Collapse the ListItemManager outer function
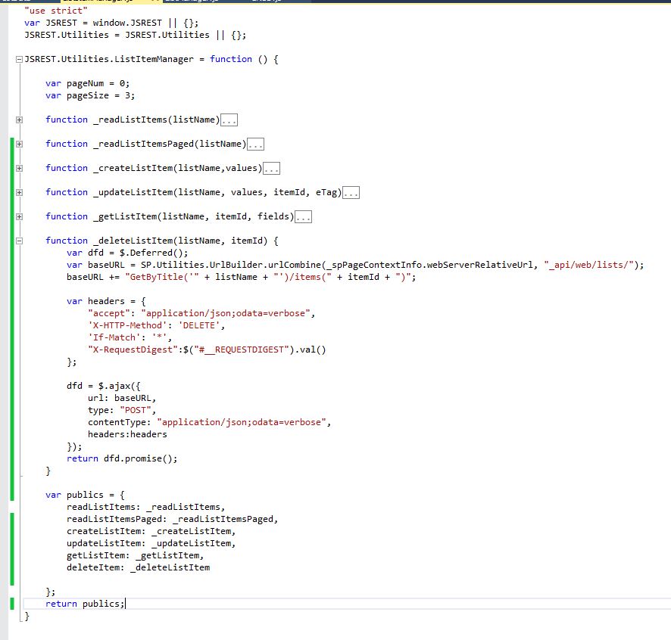671x640 pixels. (18, 59)
